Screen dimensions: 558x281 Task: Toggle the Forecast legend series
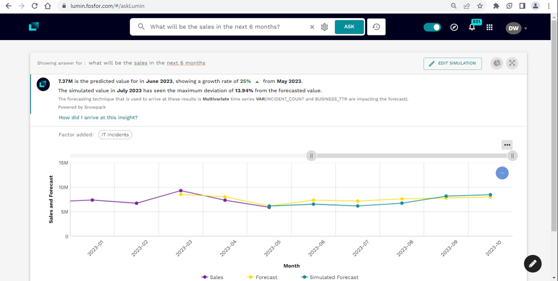pos(262,277)
